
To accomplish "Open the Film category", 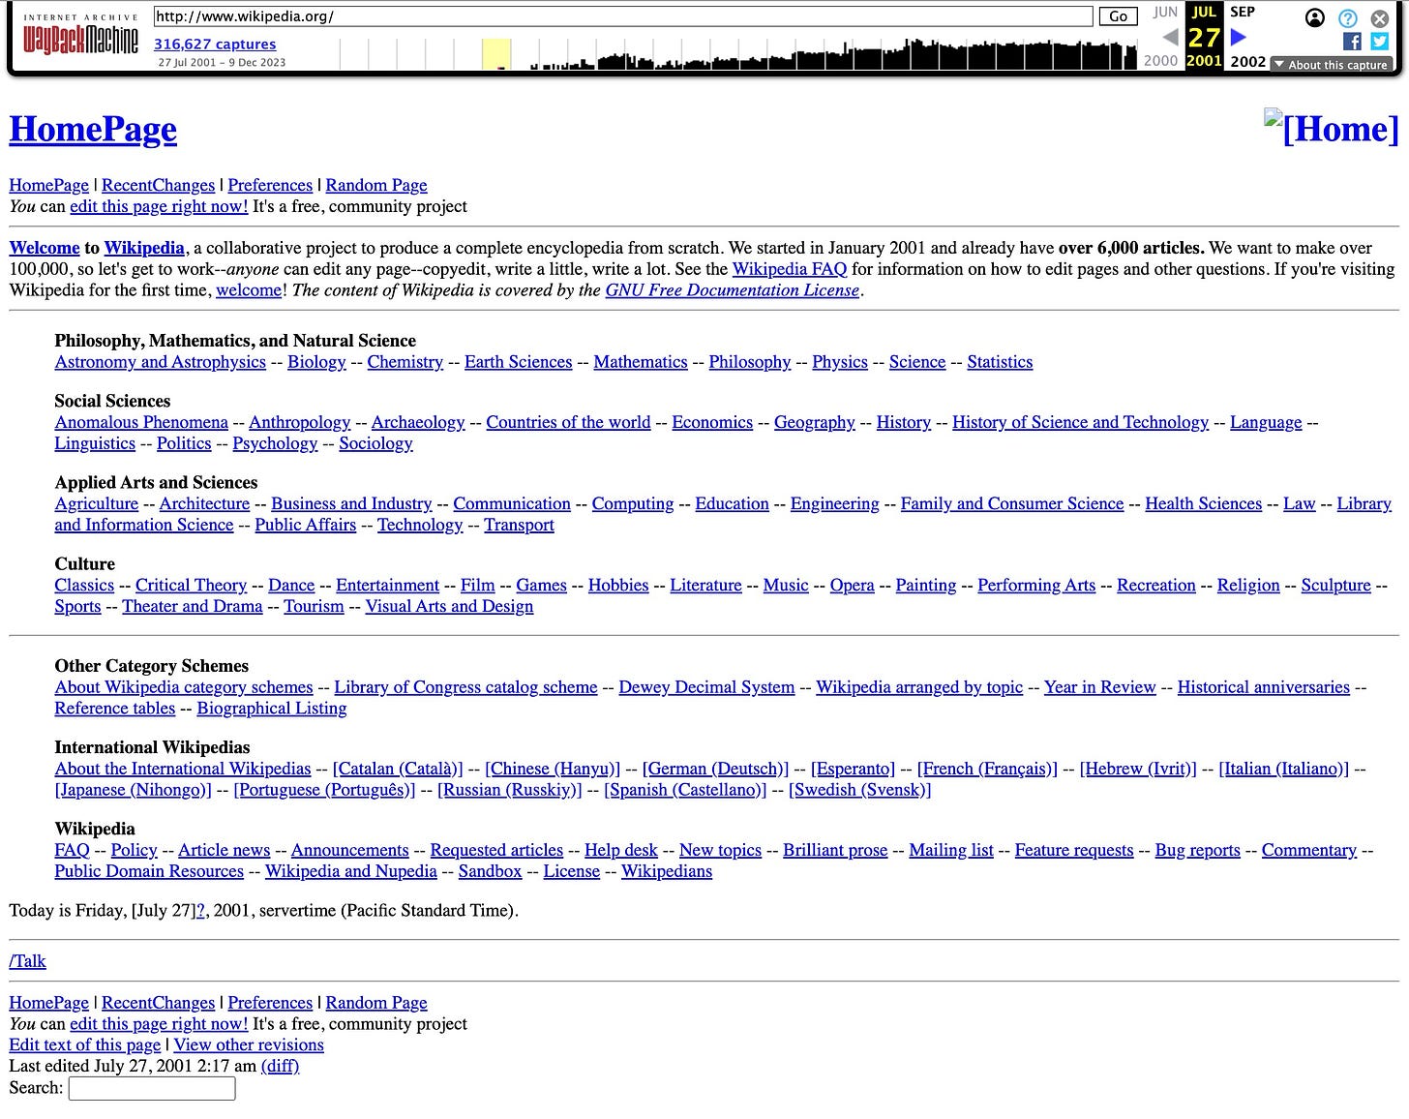I will tap(478, 585).
